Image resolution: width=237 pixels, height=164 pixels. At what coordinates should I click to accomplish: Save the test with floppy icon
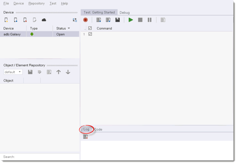pos(118,20)
